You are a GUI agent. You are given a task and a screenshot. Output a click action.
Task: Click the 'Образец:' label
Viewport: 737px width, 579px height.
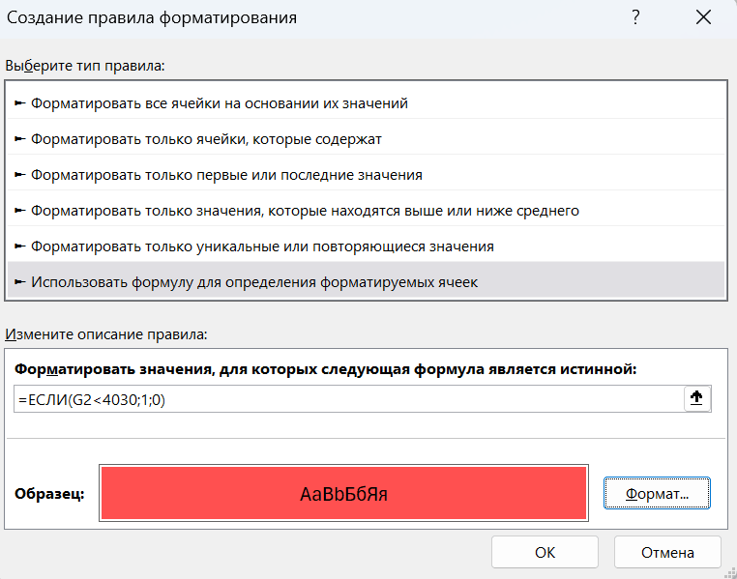tap(49, 494)
